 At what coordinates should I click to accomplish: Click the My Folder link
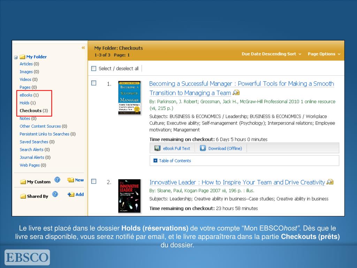36,57
